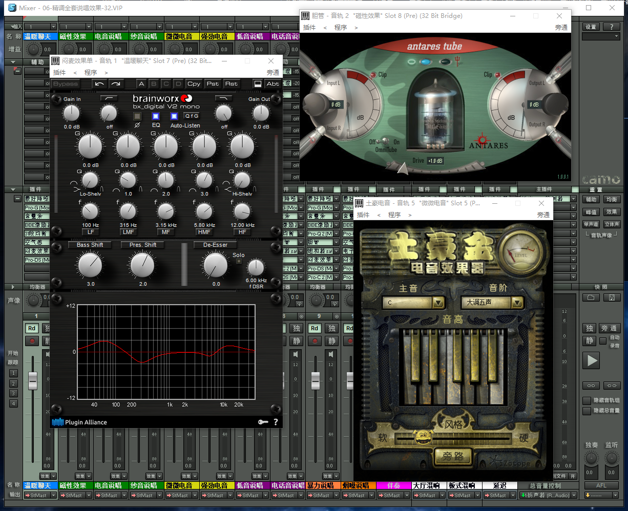The height and width of the screenshot is (511, 628).
Task: Toggle the Auto-Listen button
Action: (x=175, y=116)
